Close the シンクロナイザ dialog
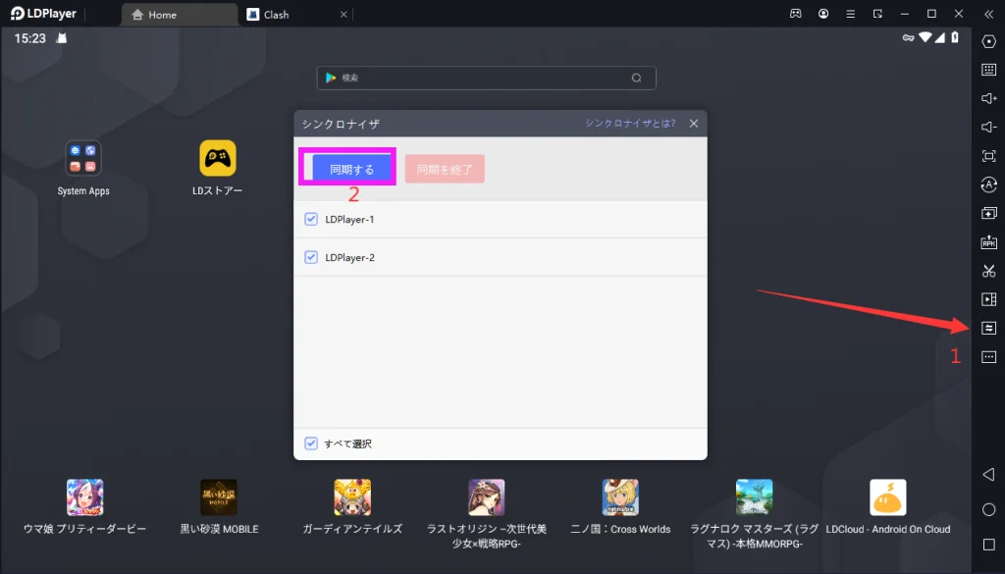1005x574 pixels. [694, 124]
